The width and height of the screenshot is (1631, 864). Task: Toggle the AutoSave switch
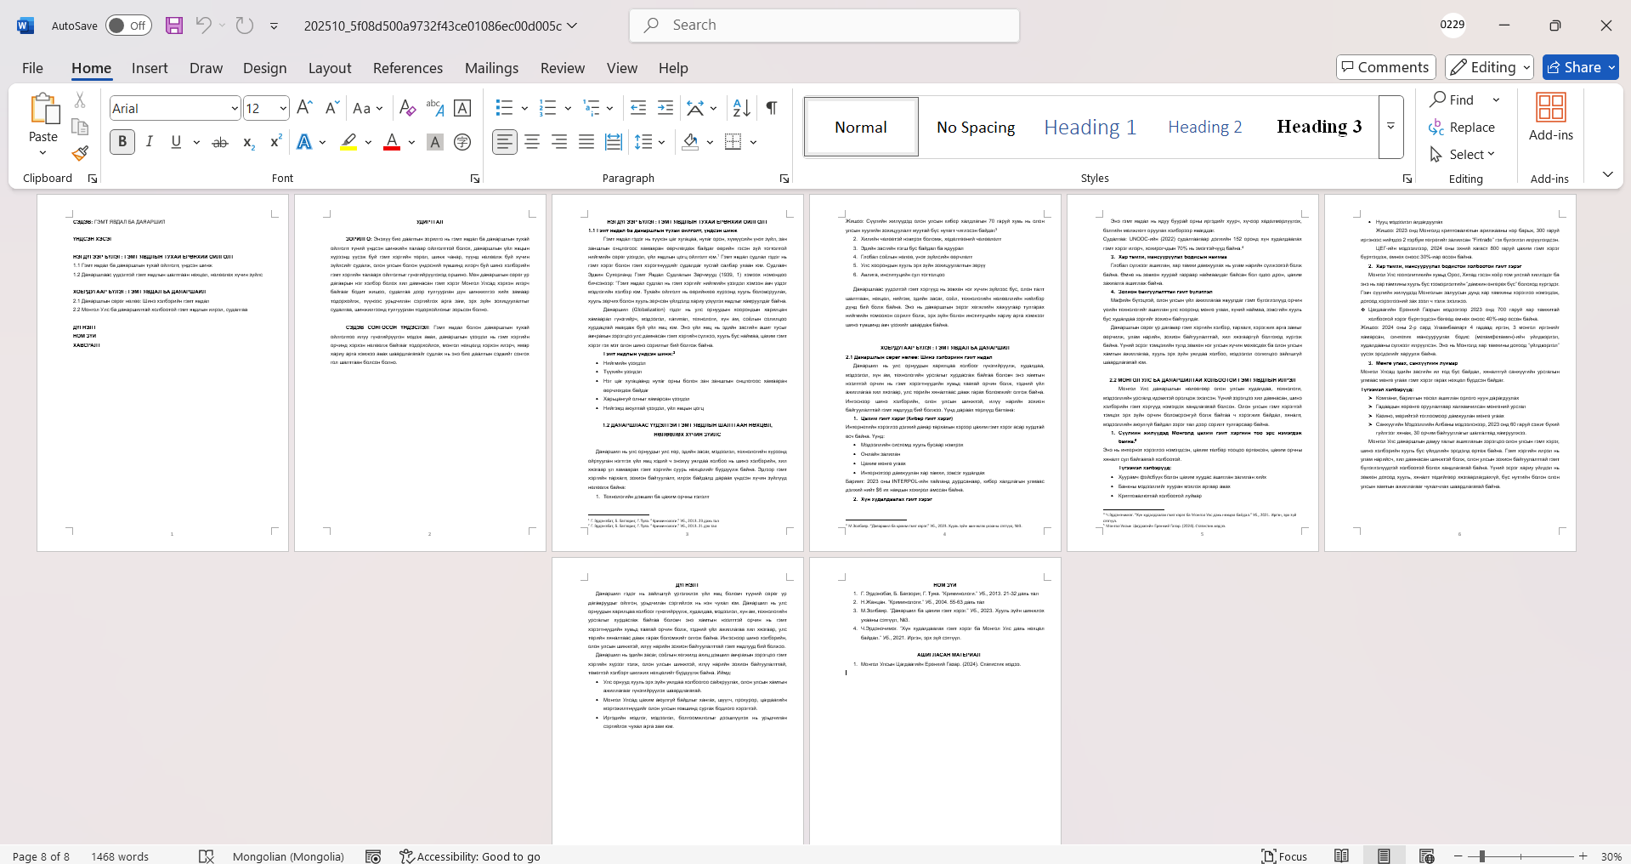click(x=128, y=26)
